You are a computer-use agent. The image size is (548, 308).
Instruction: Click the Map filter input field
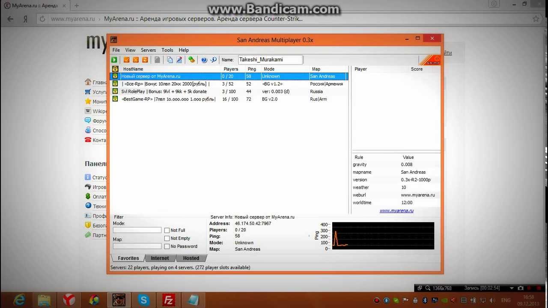coord(137,246)
